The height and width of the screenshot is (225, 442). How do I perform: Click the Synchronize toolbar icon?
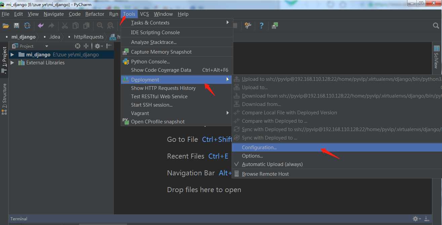pyautogui.click(x=27, y=25)
